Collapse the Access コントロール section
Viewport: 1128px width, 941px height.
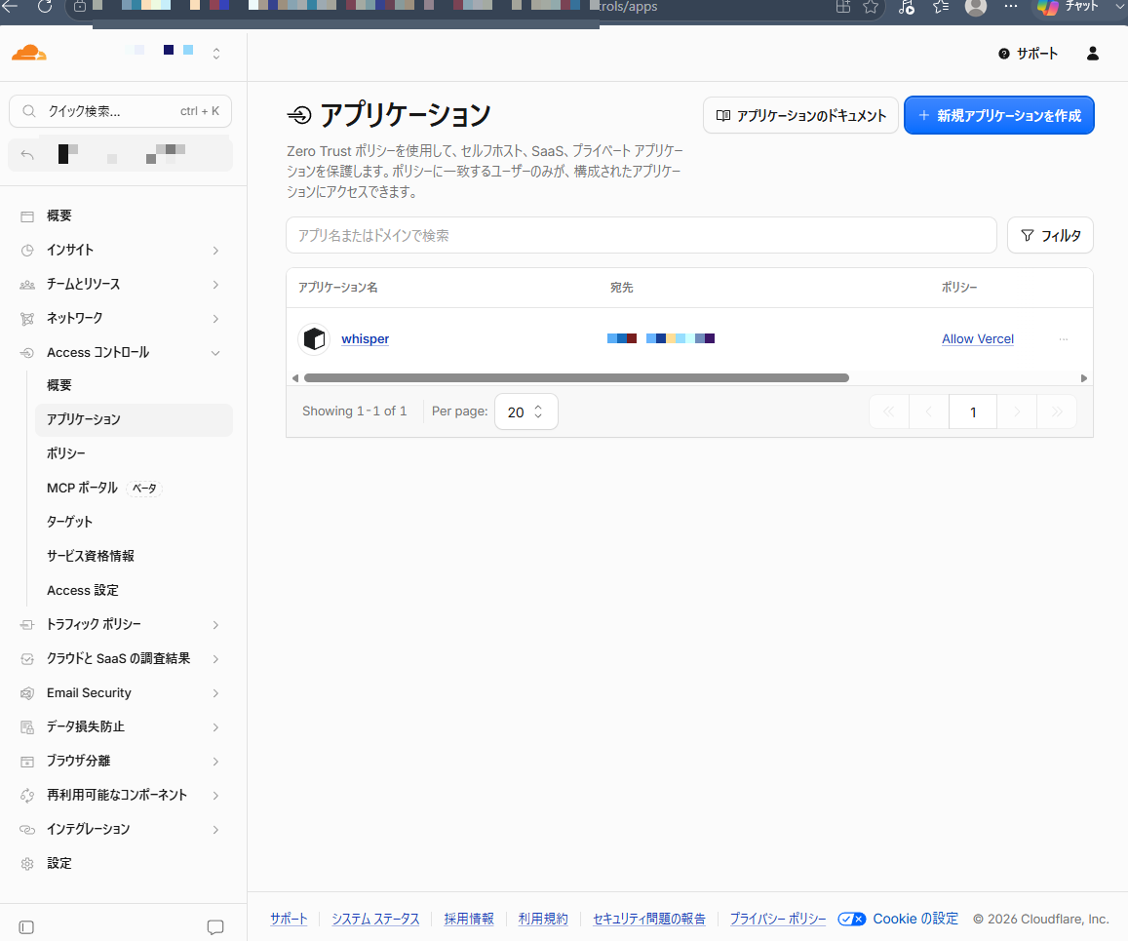(215, 353)
